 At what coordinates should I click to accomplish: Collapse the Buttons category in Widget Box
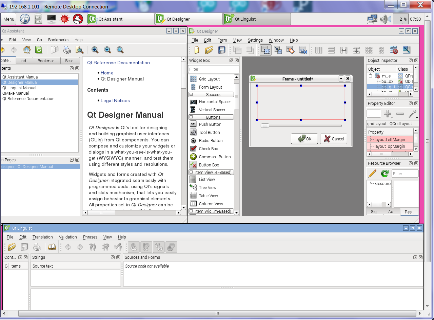[x=191, y=117]
